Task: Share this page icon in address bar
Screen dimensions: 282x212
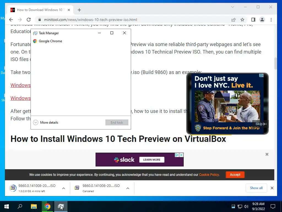Action: (x=234, y=20)
